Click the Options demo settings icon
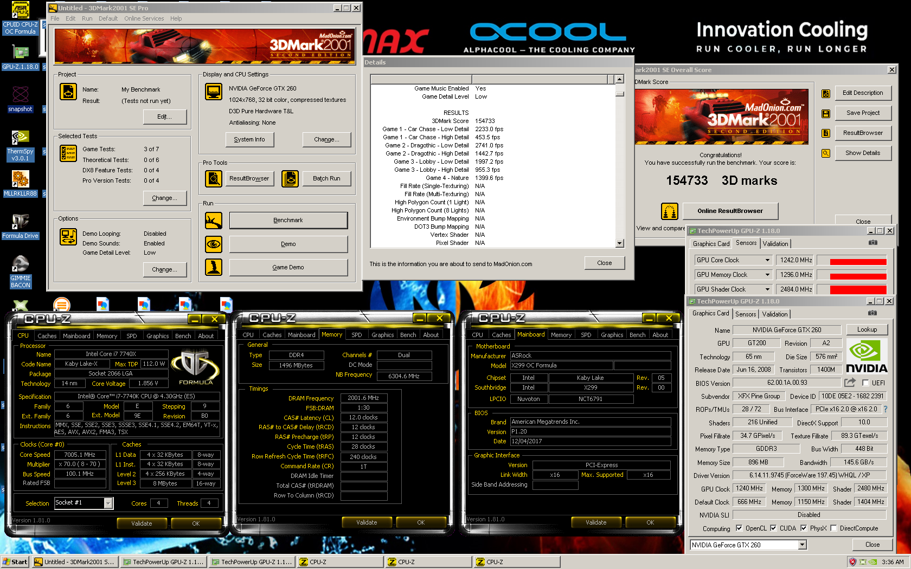Image resolution: width=911 pixels, height=569 pixels. click(x=68, y=237)
